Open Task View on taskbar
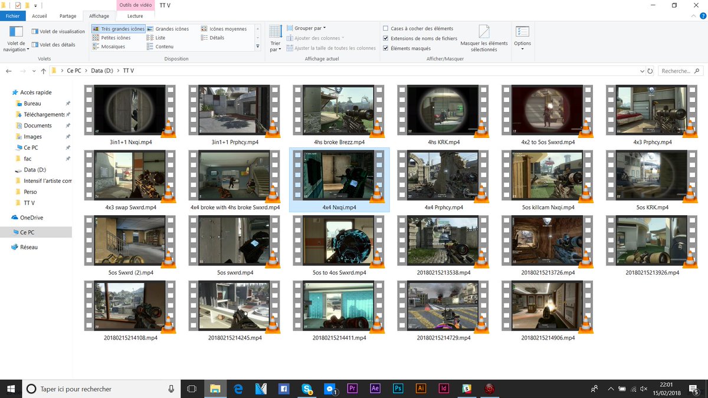The width and height of the screenshot is (708, 398). pos(191,389)
